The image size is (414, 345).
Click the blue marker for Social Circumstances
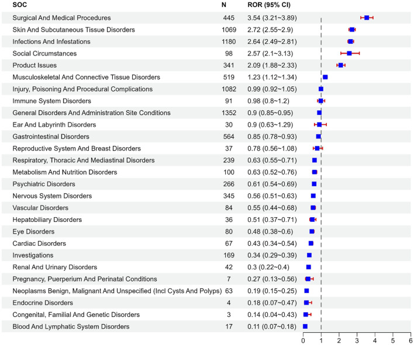point(349,53)
